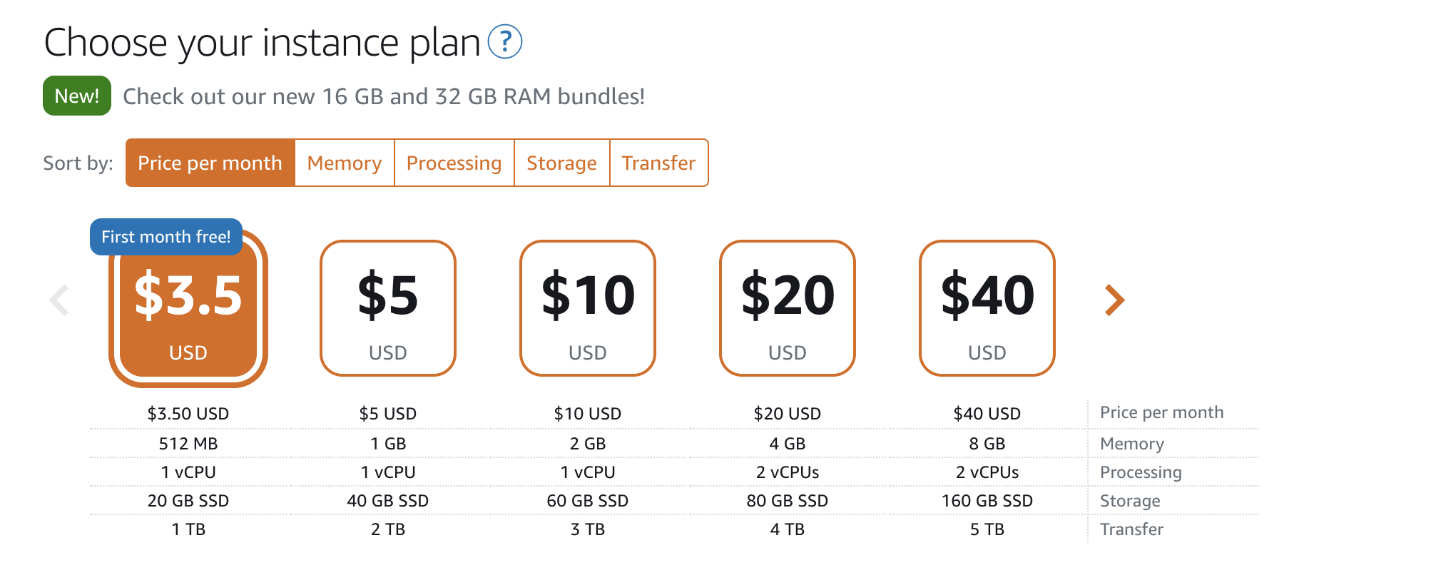This screenshot has height=585, width=1431.
Task: Go to previous plans with left chevron arrow
Action: 59,300
